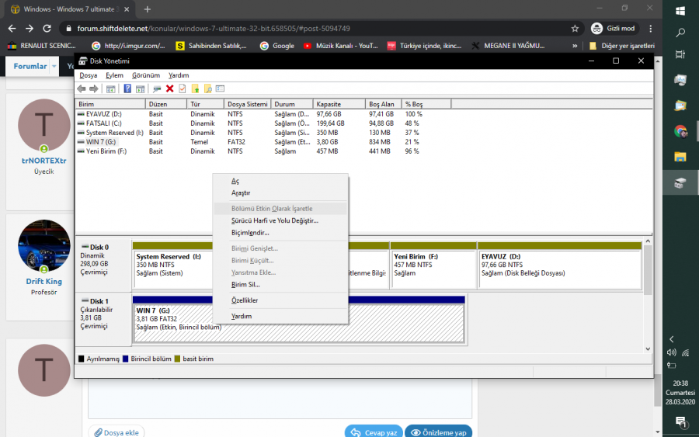
Task: Click the Back arrow in Disk Yönetimi toolbar
Action: click(82, 88)
